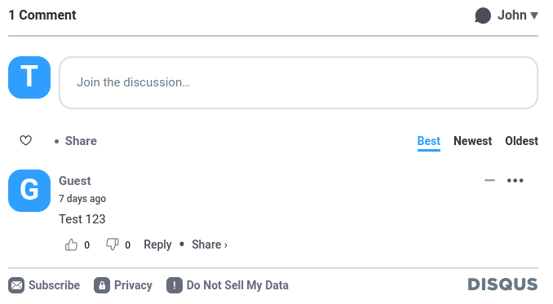Click the DISQUS logo
Viewport: 553px width, 304px height.
(x=502, y=284)
